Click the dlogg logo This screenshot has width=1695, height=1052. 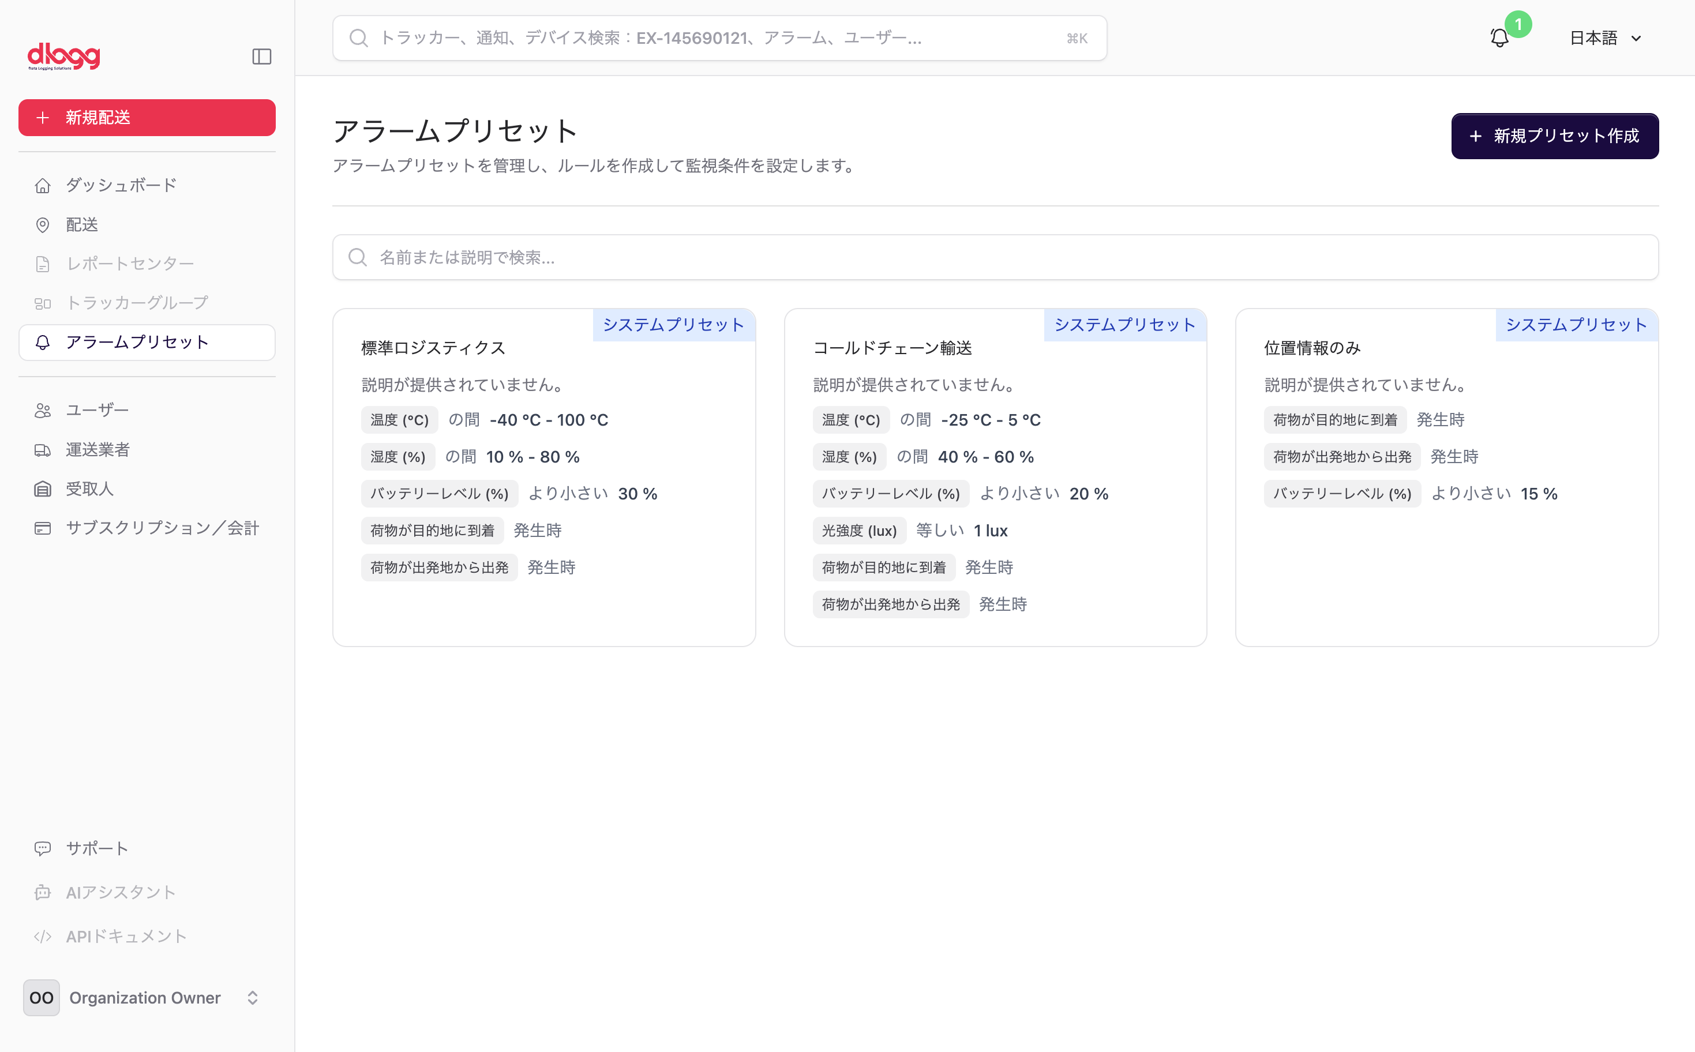point(64,57)
